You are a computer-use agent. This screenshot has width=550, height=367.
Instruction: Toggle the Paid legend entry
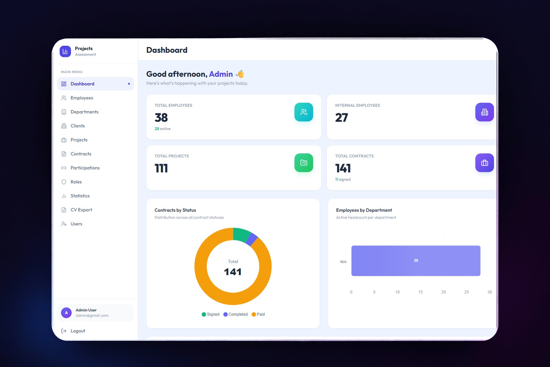258,314
